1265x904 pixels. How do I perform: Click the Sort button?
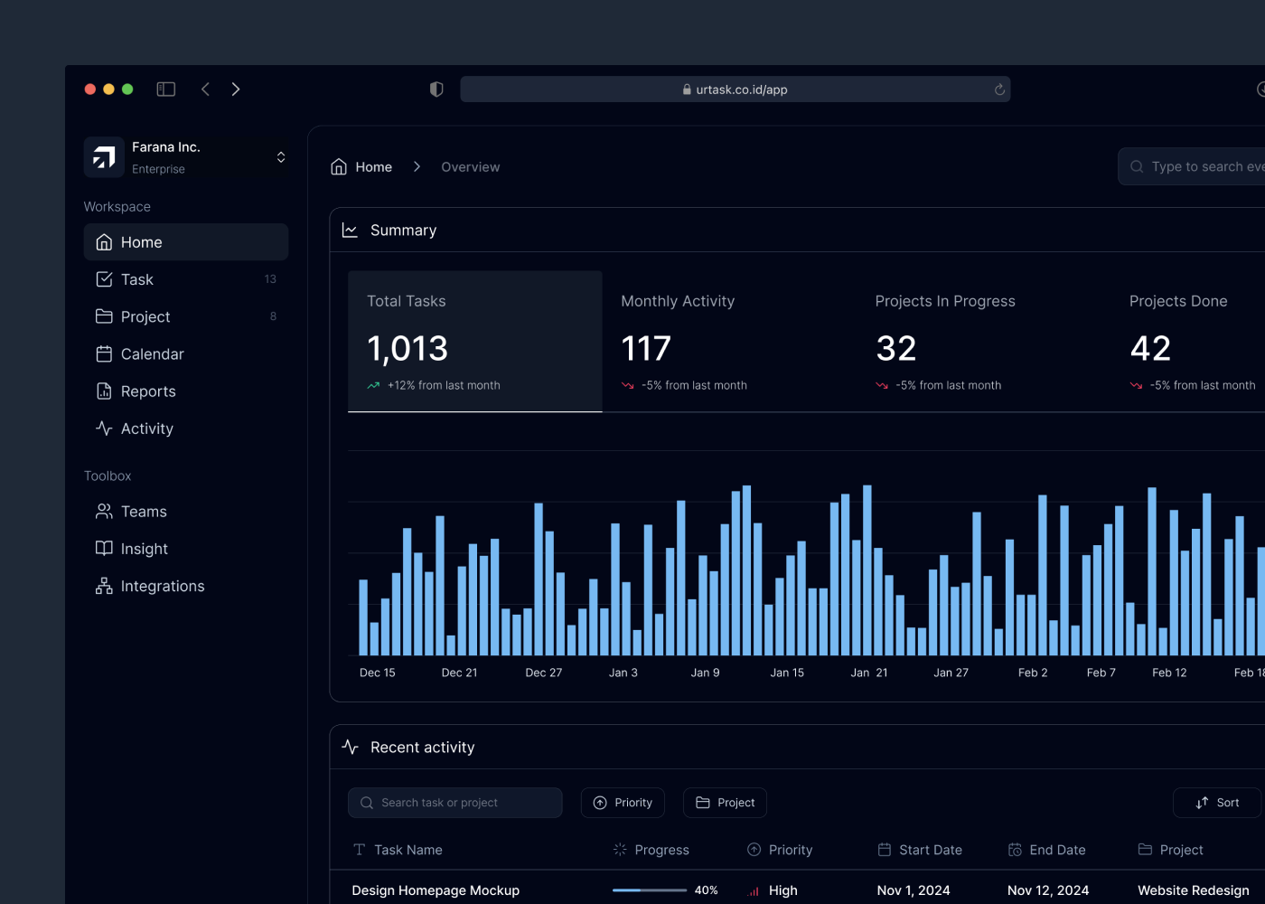[1216, 803]
